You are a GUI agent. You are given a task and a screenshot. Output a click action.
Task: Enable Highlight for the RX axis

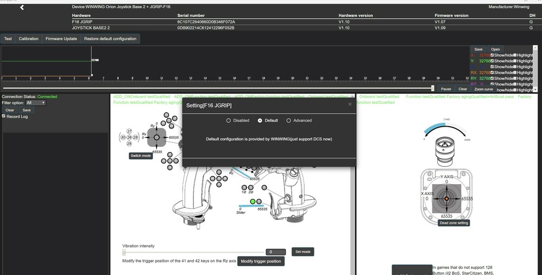pos(515,73)
